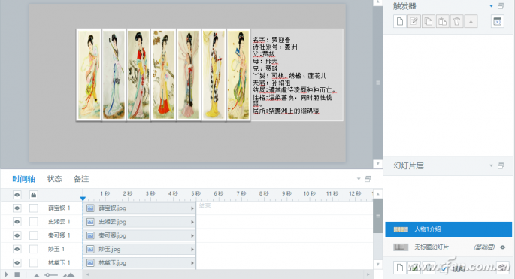Image resolution: width=515 pixels, height=279 pixels.
Task: Open the 备注 tab
Action: click(81, 179)
